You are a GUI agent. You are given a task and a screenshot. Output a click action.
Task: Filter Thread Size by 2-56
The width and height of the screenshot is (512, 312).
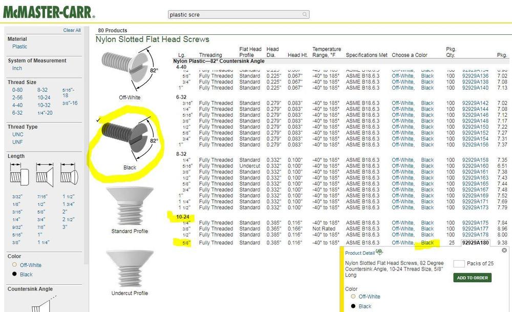click(17, 97)
